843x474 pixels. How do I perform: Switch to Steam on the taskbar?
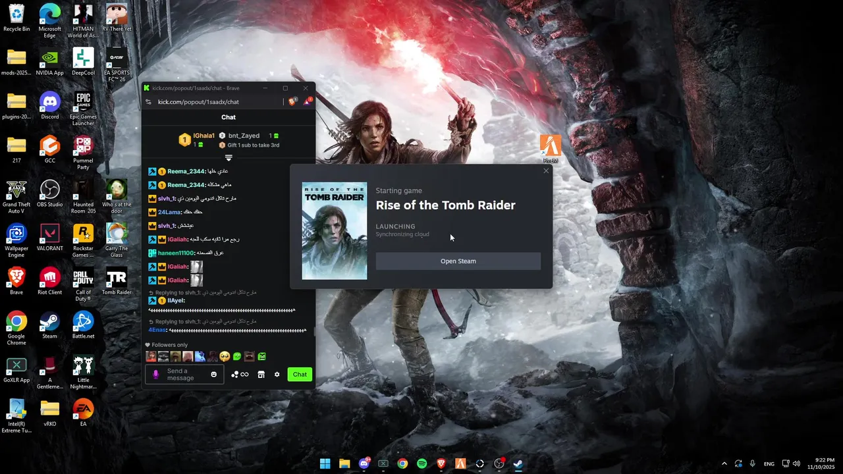(518, 463)
